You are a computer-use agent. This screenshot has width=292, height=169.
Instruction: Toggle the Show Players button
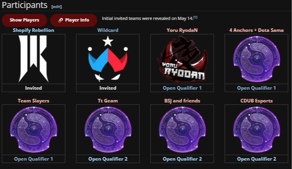(24, 20)
